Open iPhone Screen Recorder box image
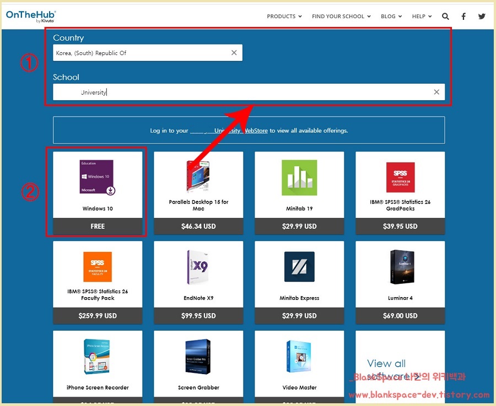Screen dimensions: 496x406 (97, 356)
